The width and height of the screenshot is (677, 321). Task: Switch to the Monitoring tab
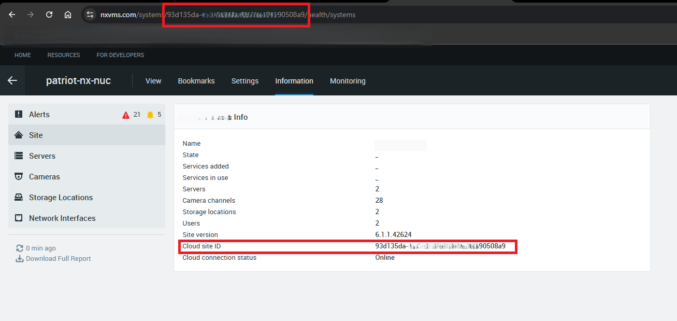pyautogui.click(x=348, y=81)
